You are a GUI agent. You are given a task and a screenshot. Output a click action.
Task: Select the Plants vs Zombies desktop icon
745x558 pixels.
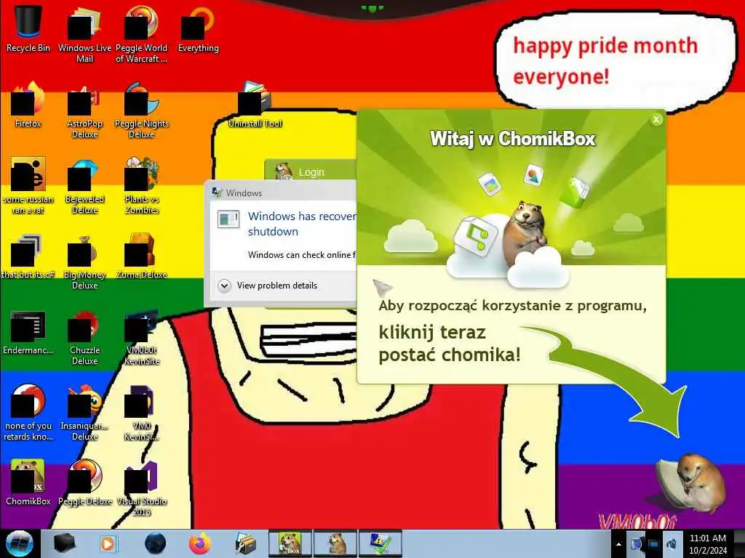coord(142,185)
